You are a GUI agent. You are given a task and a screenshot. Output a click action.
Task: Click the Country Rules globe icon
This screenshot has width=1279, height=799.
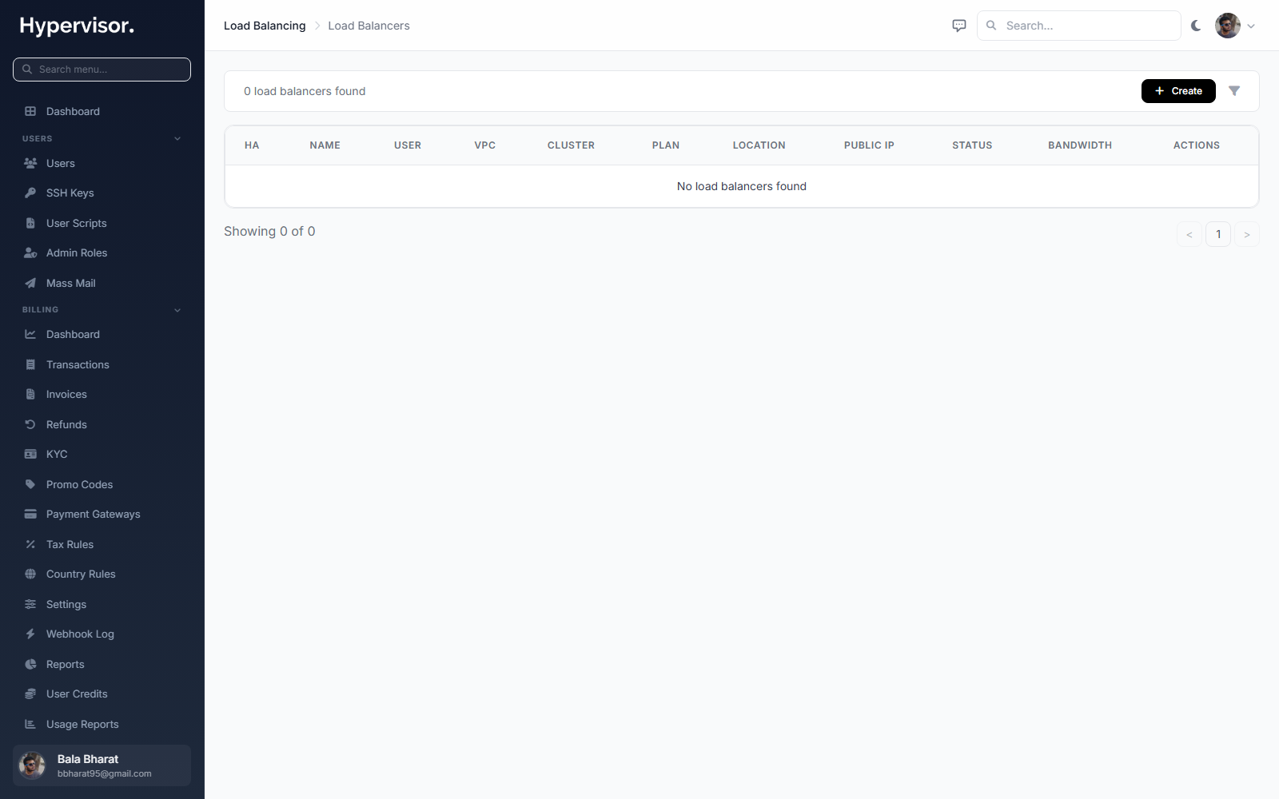[30, 574]
